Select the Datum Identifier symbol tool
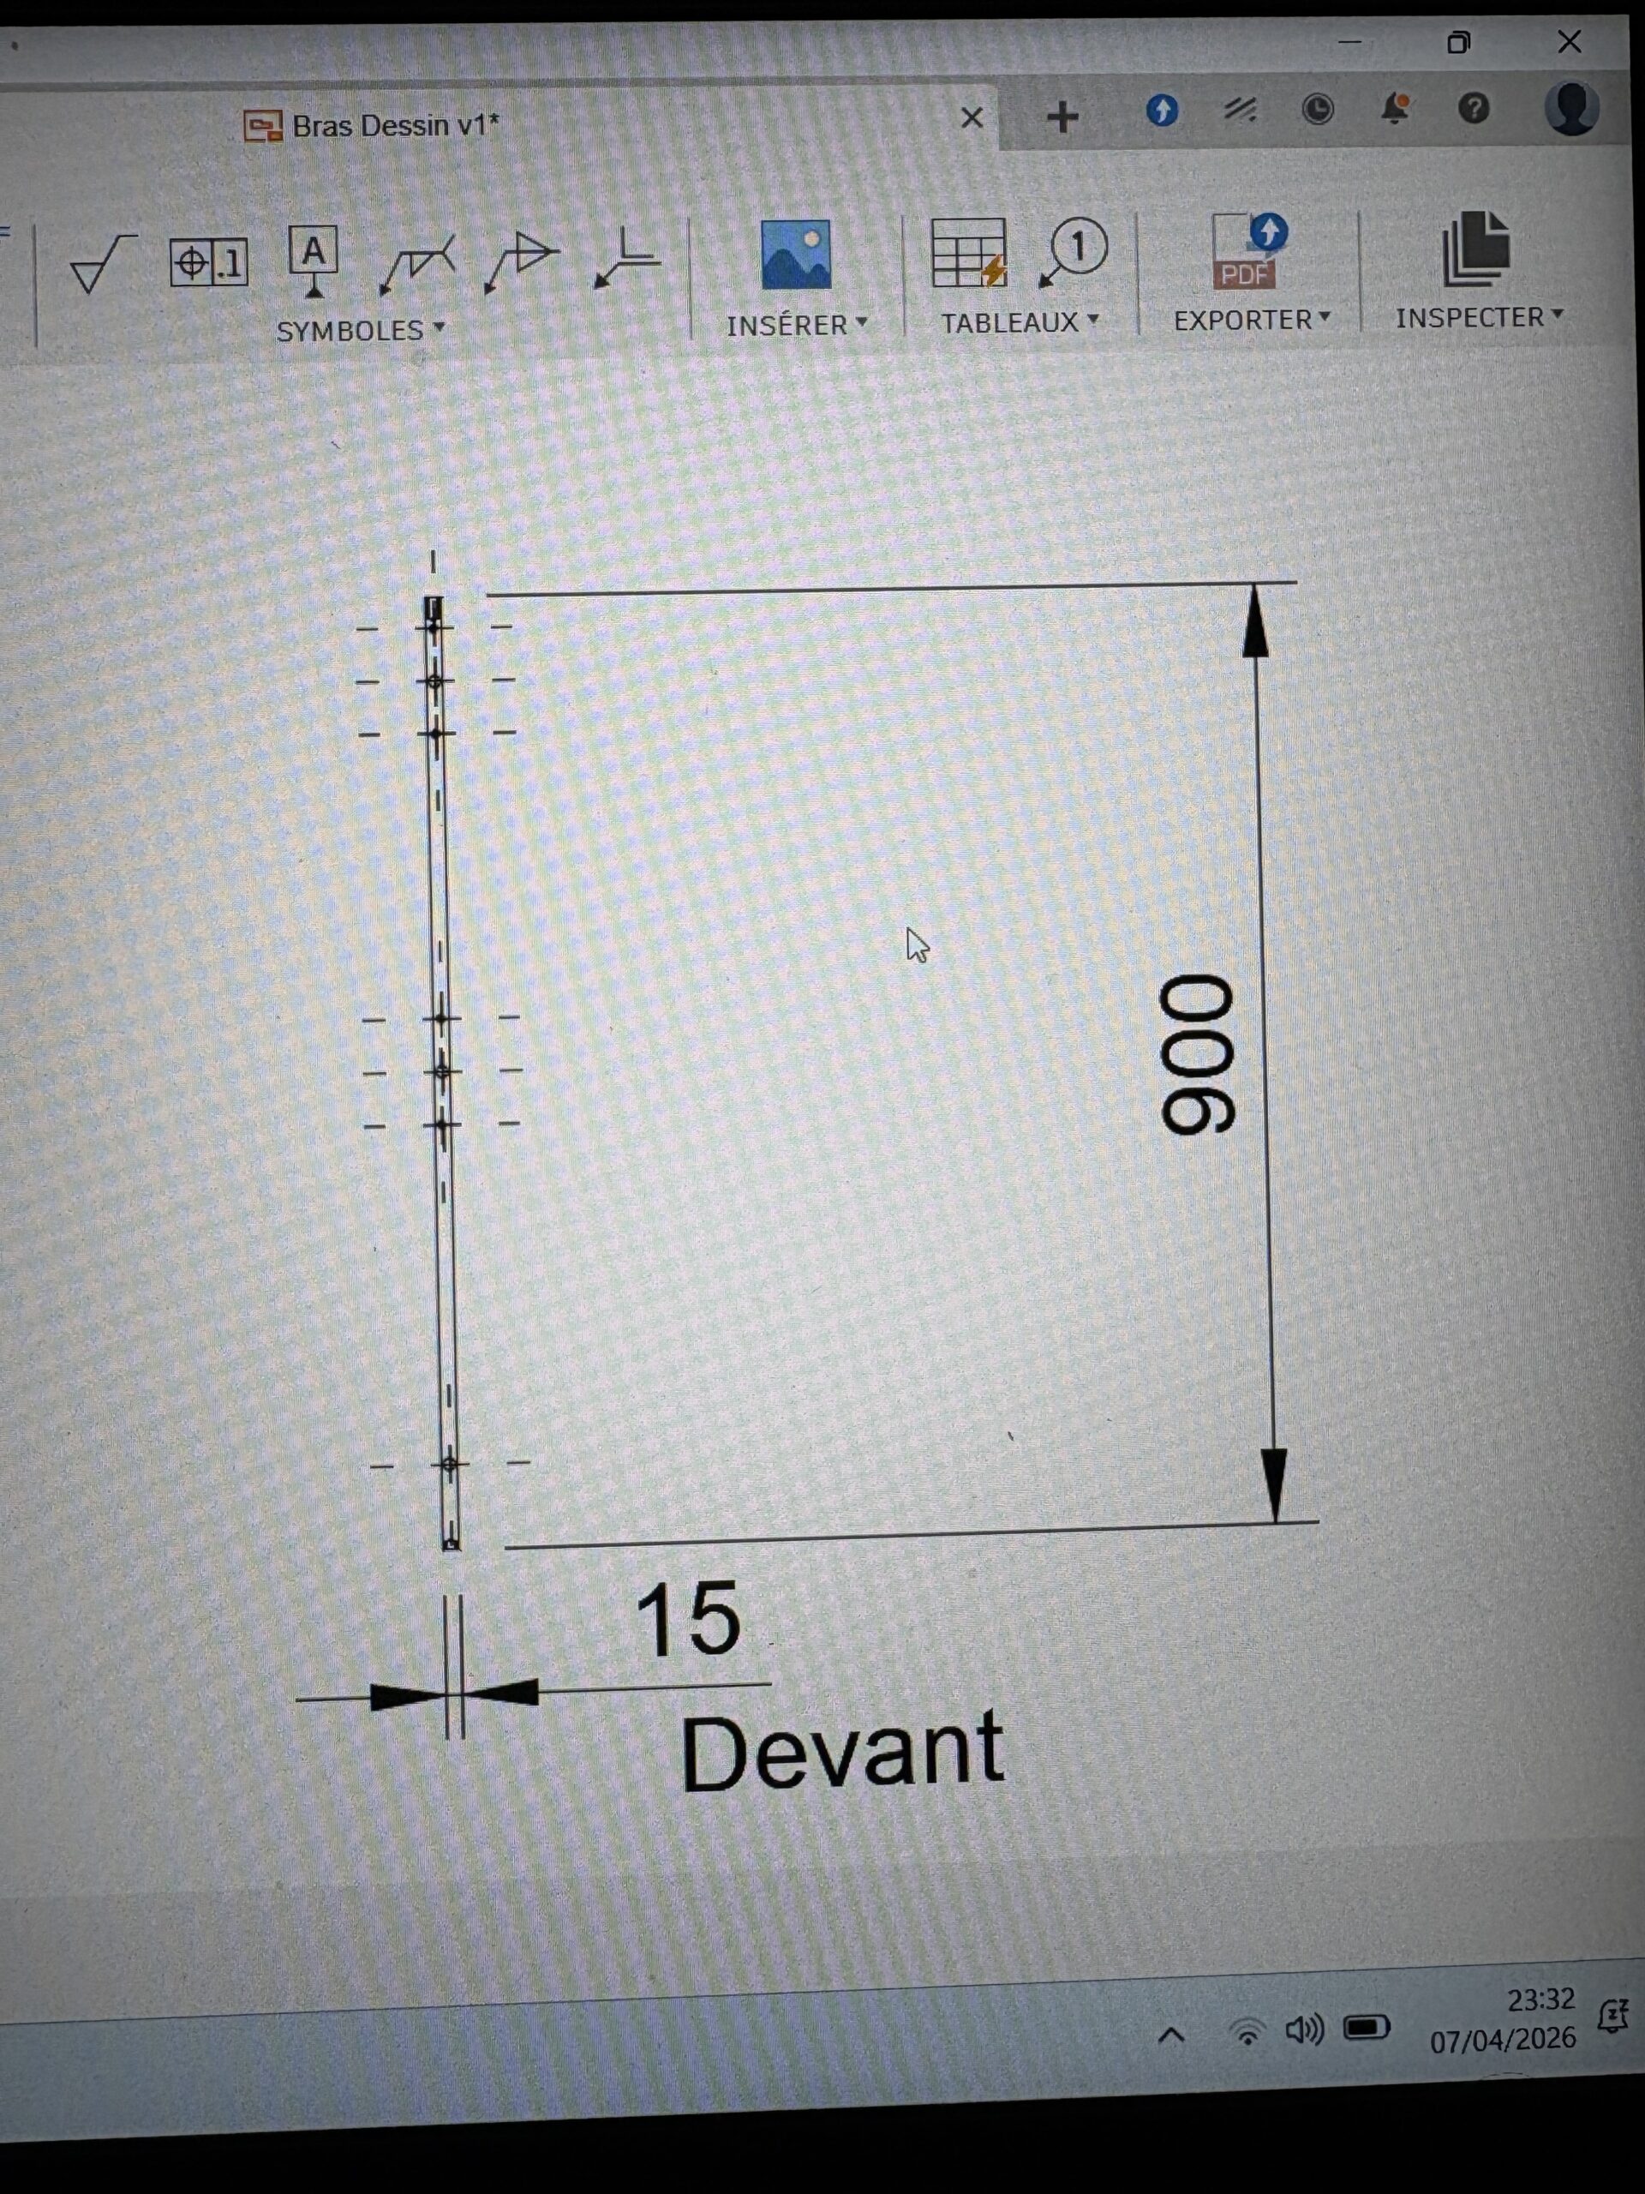The width and height of the screenshot is (1645, 2194). click(x=314, y=260)
